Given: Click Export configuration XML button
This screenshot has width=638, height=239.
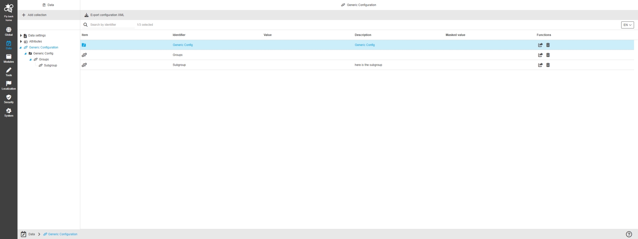Looking at the screenshot, I should (104, 15).
